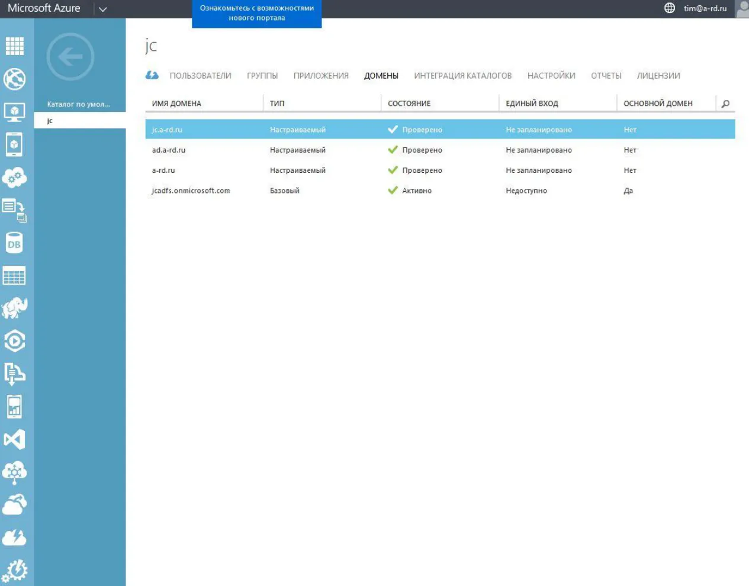Open Media Services play icon in sidebar

pos(14,341)
